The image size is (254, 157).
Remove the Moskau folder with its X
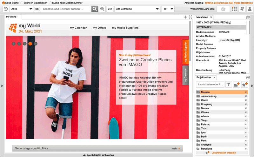coord(246,92)
